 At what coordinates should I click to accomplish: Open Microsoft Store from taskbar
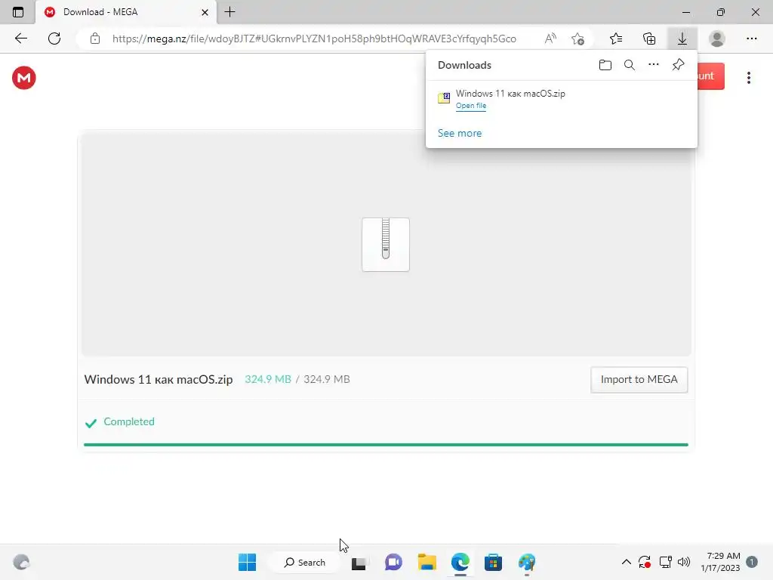[493, 562]
